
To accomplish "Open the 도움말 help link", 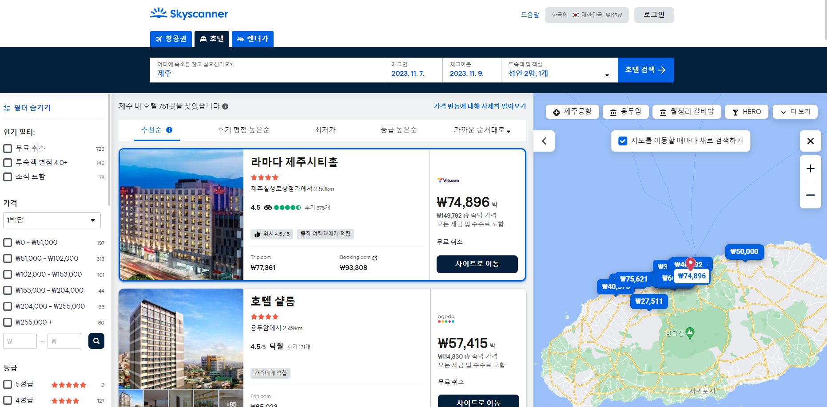I will pos(530,15).
